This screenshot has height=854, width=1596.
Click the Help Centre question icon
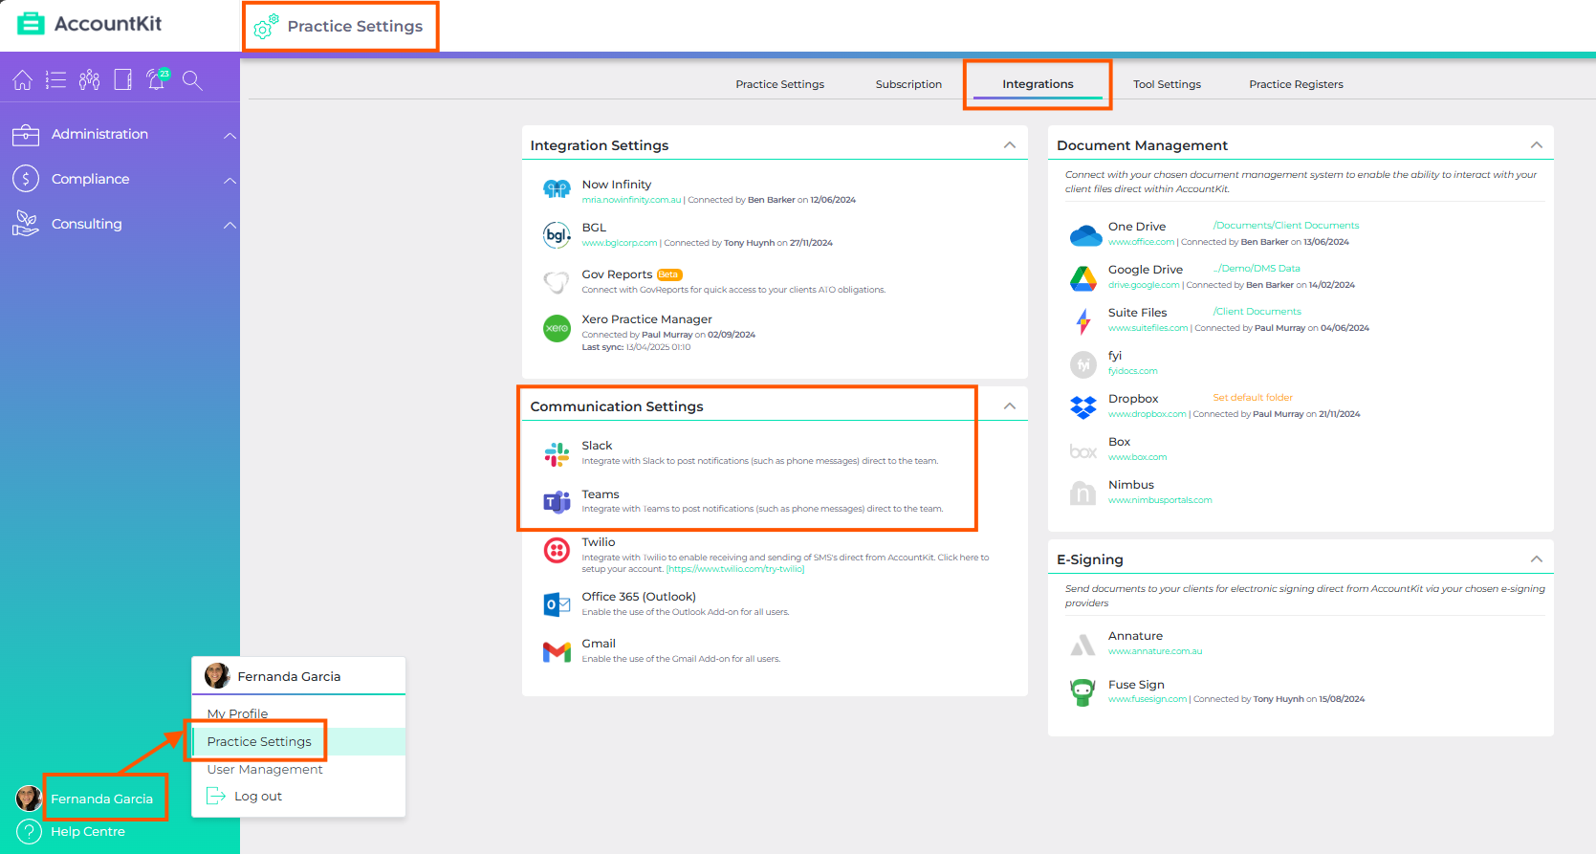29,832
